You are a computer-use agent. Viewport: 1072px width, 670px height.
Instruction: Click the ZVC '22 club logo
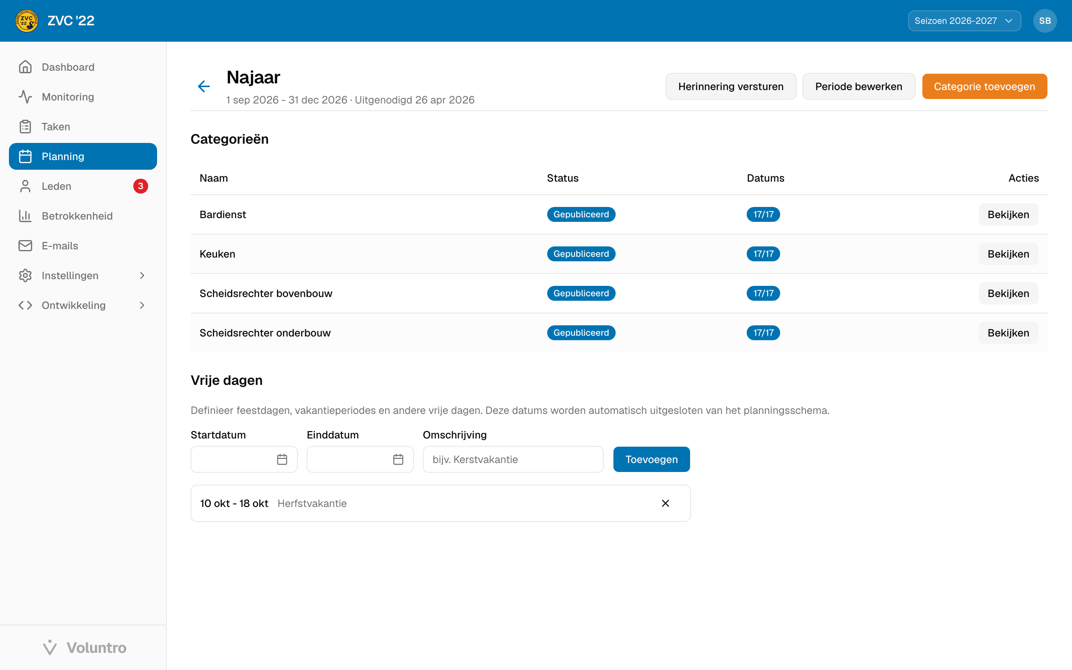point(26,21)
